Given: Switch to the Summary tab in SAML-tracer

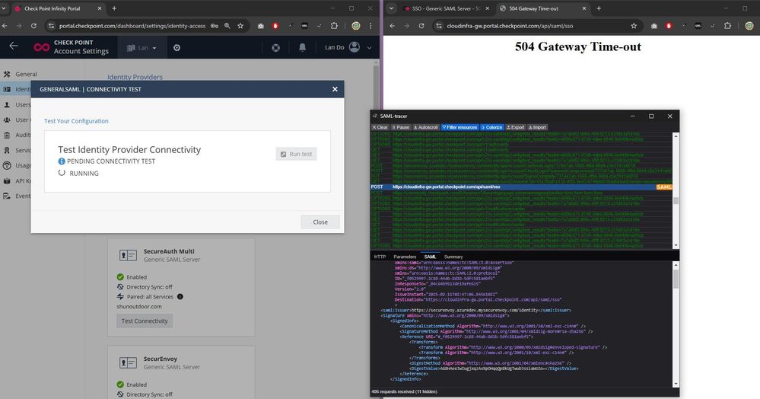Looking at the screenshot, I should point(453,257).
